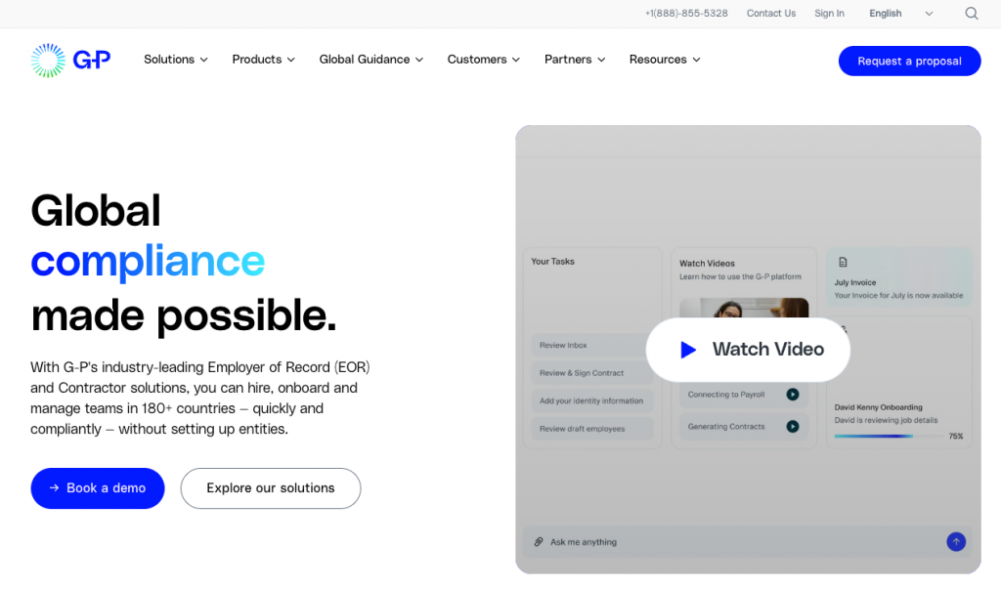The image size is (1001, 589).
Task: Click the video thumbnail under Watch Videos
Action: [x=744, y=308]
